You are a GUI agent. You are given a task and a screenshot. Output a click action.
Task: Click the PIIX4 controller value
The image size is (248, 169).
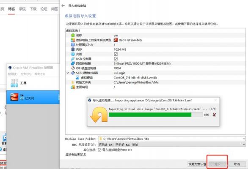pyautogui.click(x=117, y=68)
